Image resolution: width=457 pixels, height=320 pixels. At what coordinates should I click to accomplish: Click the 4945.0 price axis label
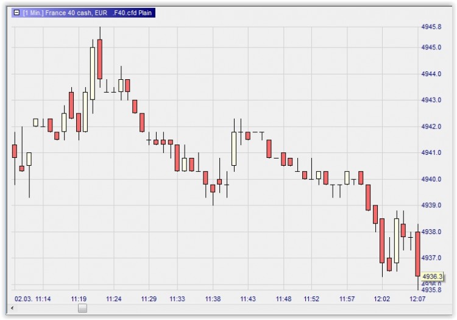(431, 47)
